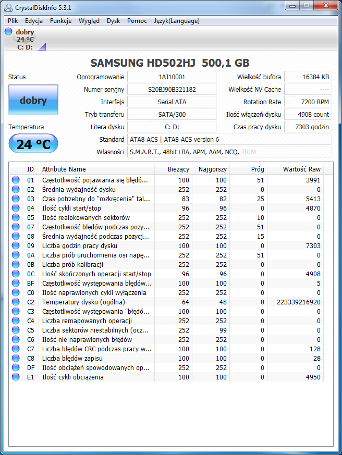Select row Średnia wydajność dysku
Screen dimensions: 342x455
pyautogui.click(x=167, y=190)
